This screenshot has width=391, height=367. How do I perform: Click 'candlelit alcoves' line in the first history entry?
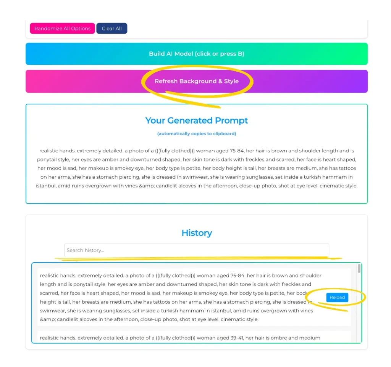click(x=149, y=319)
